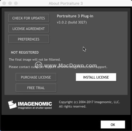Open the PREFERENCES dialog

28,39
